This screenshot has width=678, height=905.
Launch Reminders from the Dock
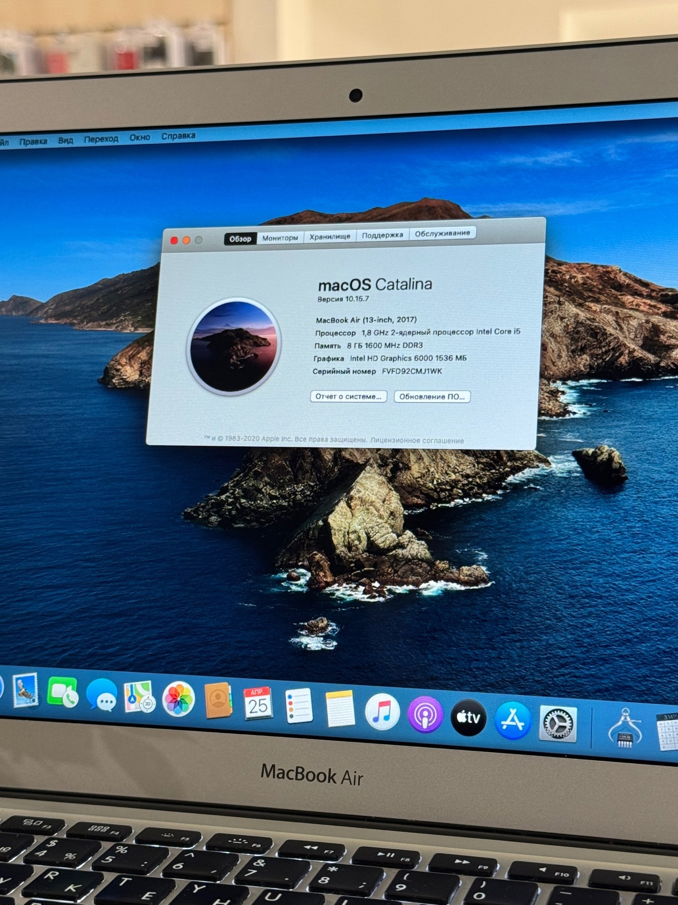tap(299, 706)
